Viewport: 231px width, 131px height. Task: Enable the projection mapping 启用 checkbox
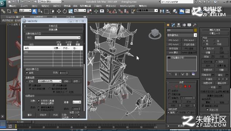(x=27, y=81)
